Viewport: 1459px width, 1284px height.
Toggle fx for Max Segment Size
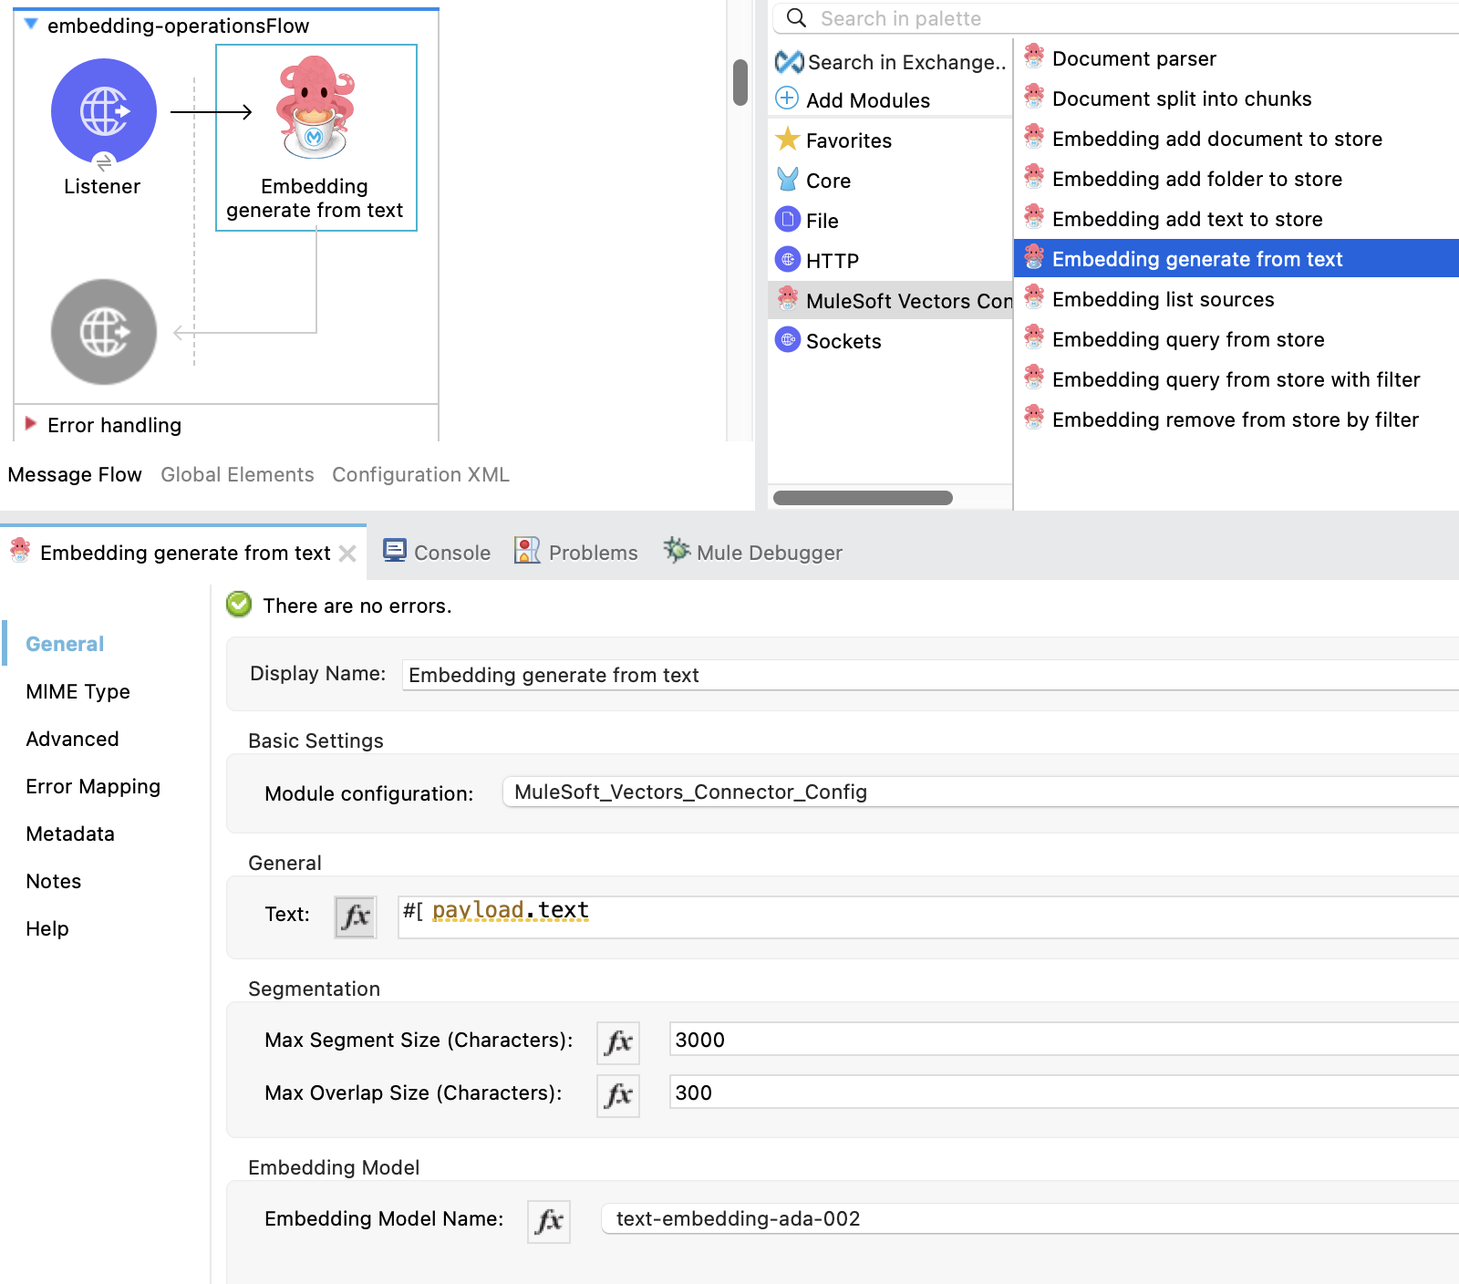click(618, 1042)
